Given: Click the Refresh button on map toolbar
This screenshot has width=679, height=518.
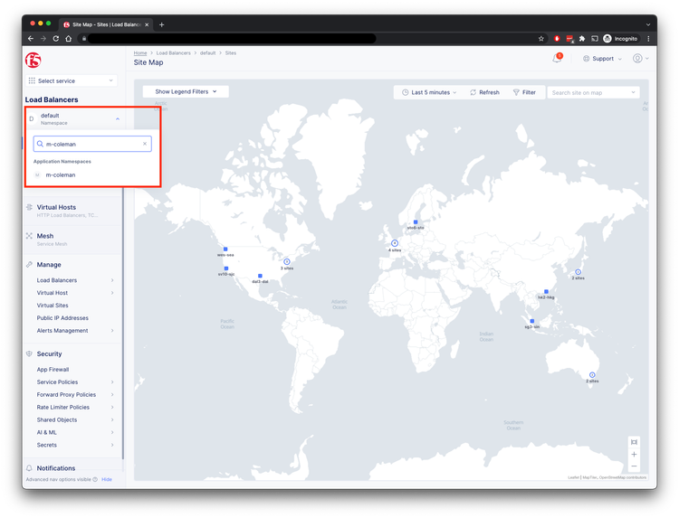Looking at the screenshot, I should tap(483, 92).
